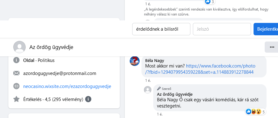This screenshot has height=118, width=278.
Task: Click the email field with entered text
Action: click(161, 29)
